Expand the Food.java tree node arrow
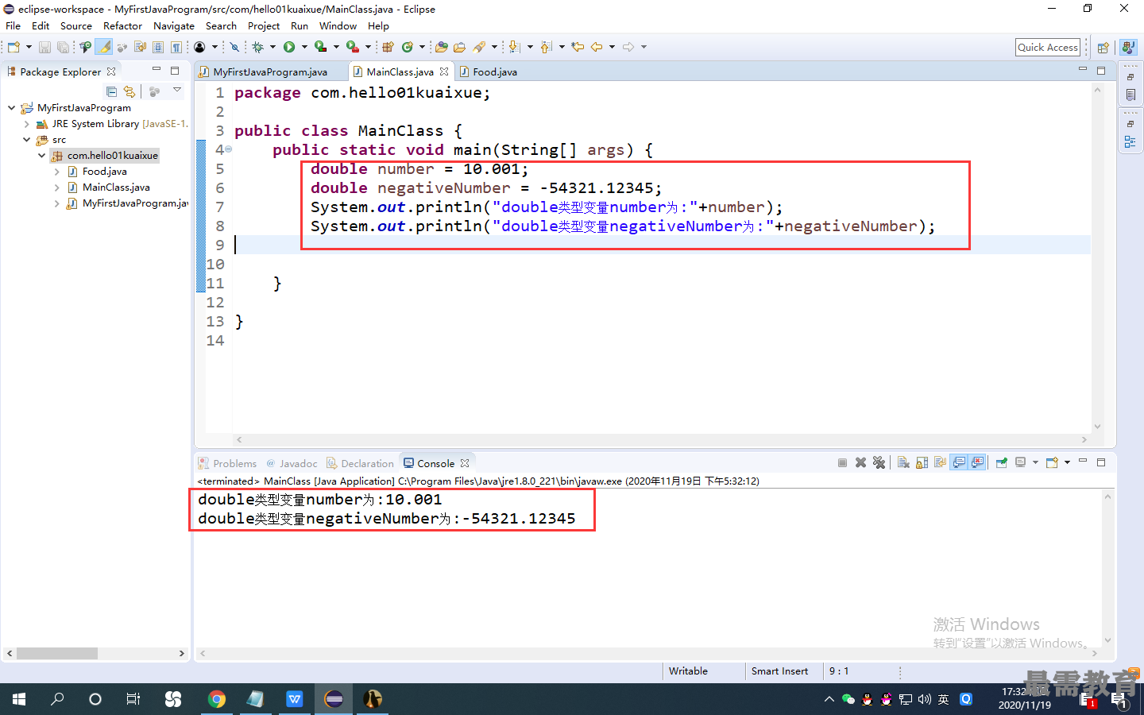 [x=56, y=171]
